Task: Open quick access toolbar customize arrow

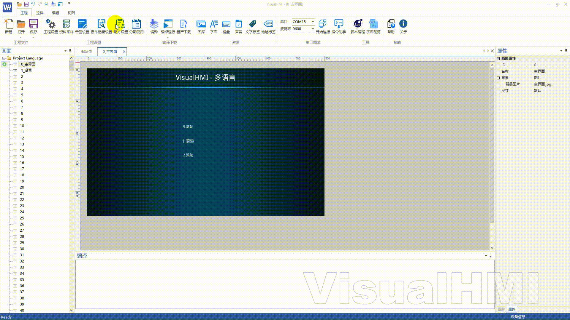Action: [69, 4]
